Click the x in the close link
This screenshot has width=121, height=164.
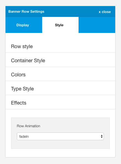pos(100,12)
